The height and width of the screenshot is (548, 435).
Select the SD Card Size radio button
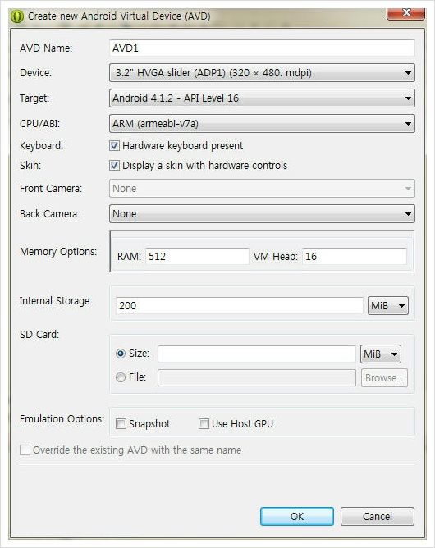click(121, 354)
